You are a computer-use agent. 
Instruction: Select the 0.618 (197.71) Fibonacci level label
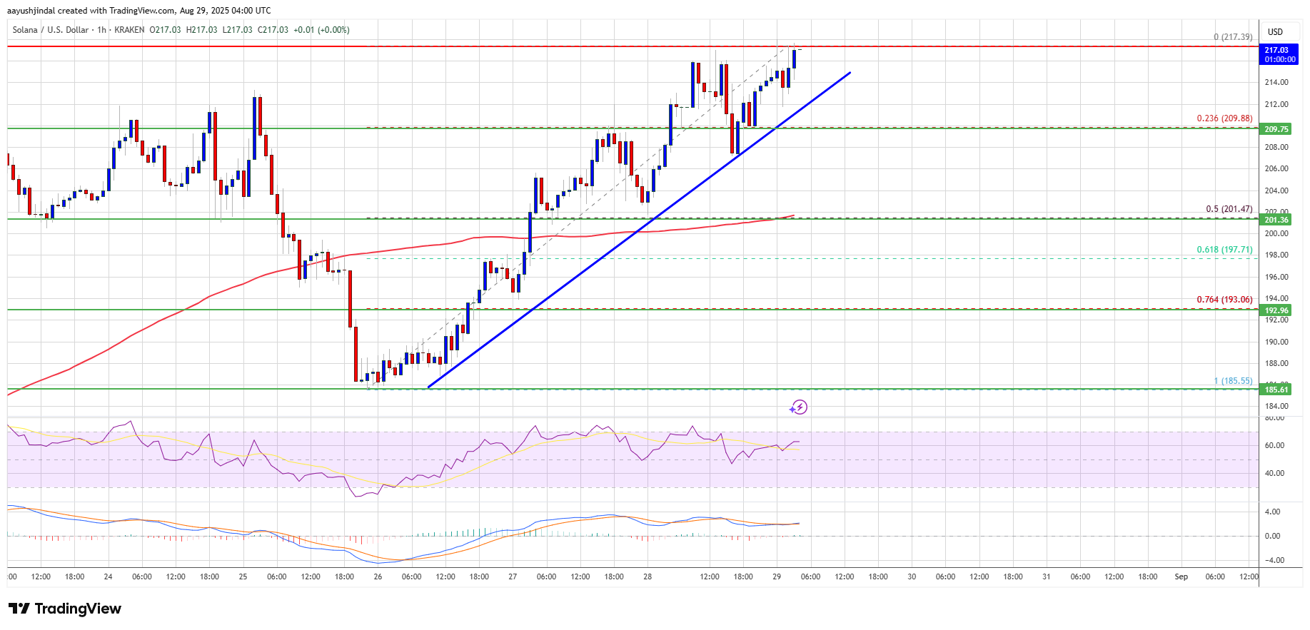[1224, 250]
